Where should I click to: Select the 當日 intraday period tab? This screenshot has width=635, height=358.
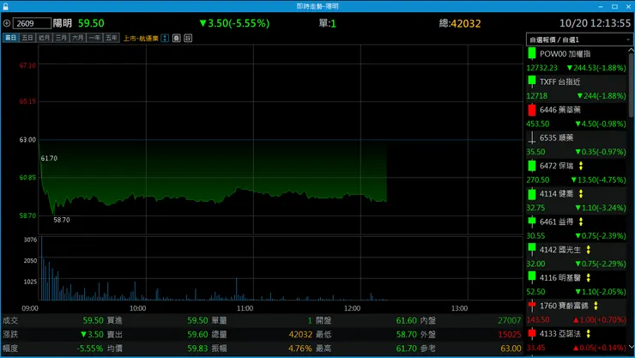[x=11, y=38]
